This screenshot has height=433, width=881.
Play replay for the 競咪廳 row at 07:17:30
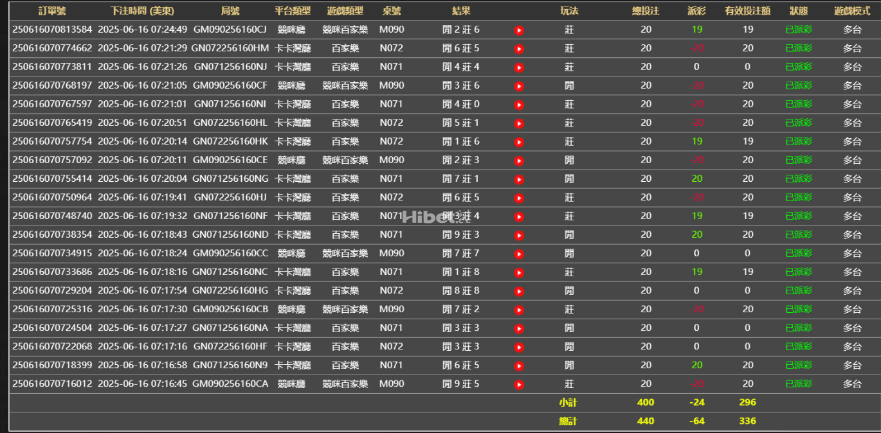tap(519, 309)
